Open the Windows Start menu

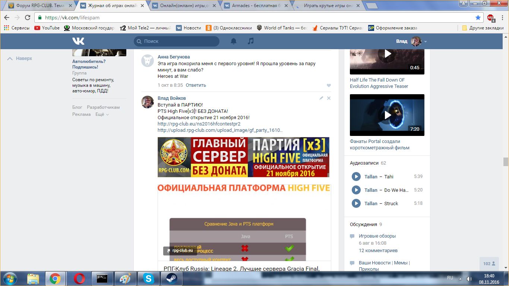[9, 279]
